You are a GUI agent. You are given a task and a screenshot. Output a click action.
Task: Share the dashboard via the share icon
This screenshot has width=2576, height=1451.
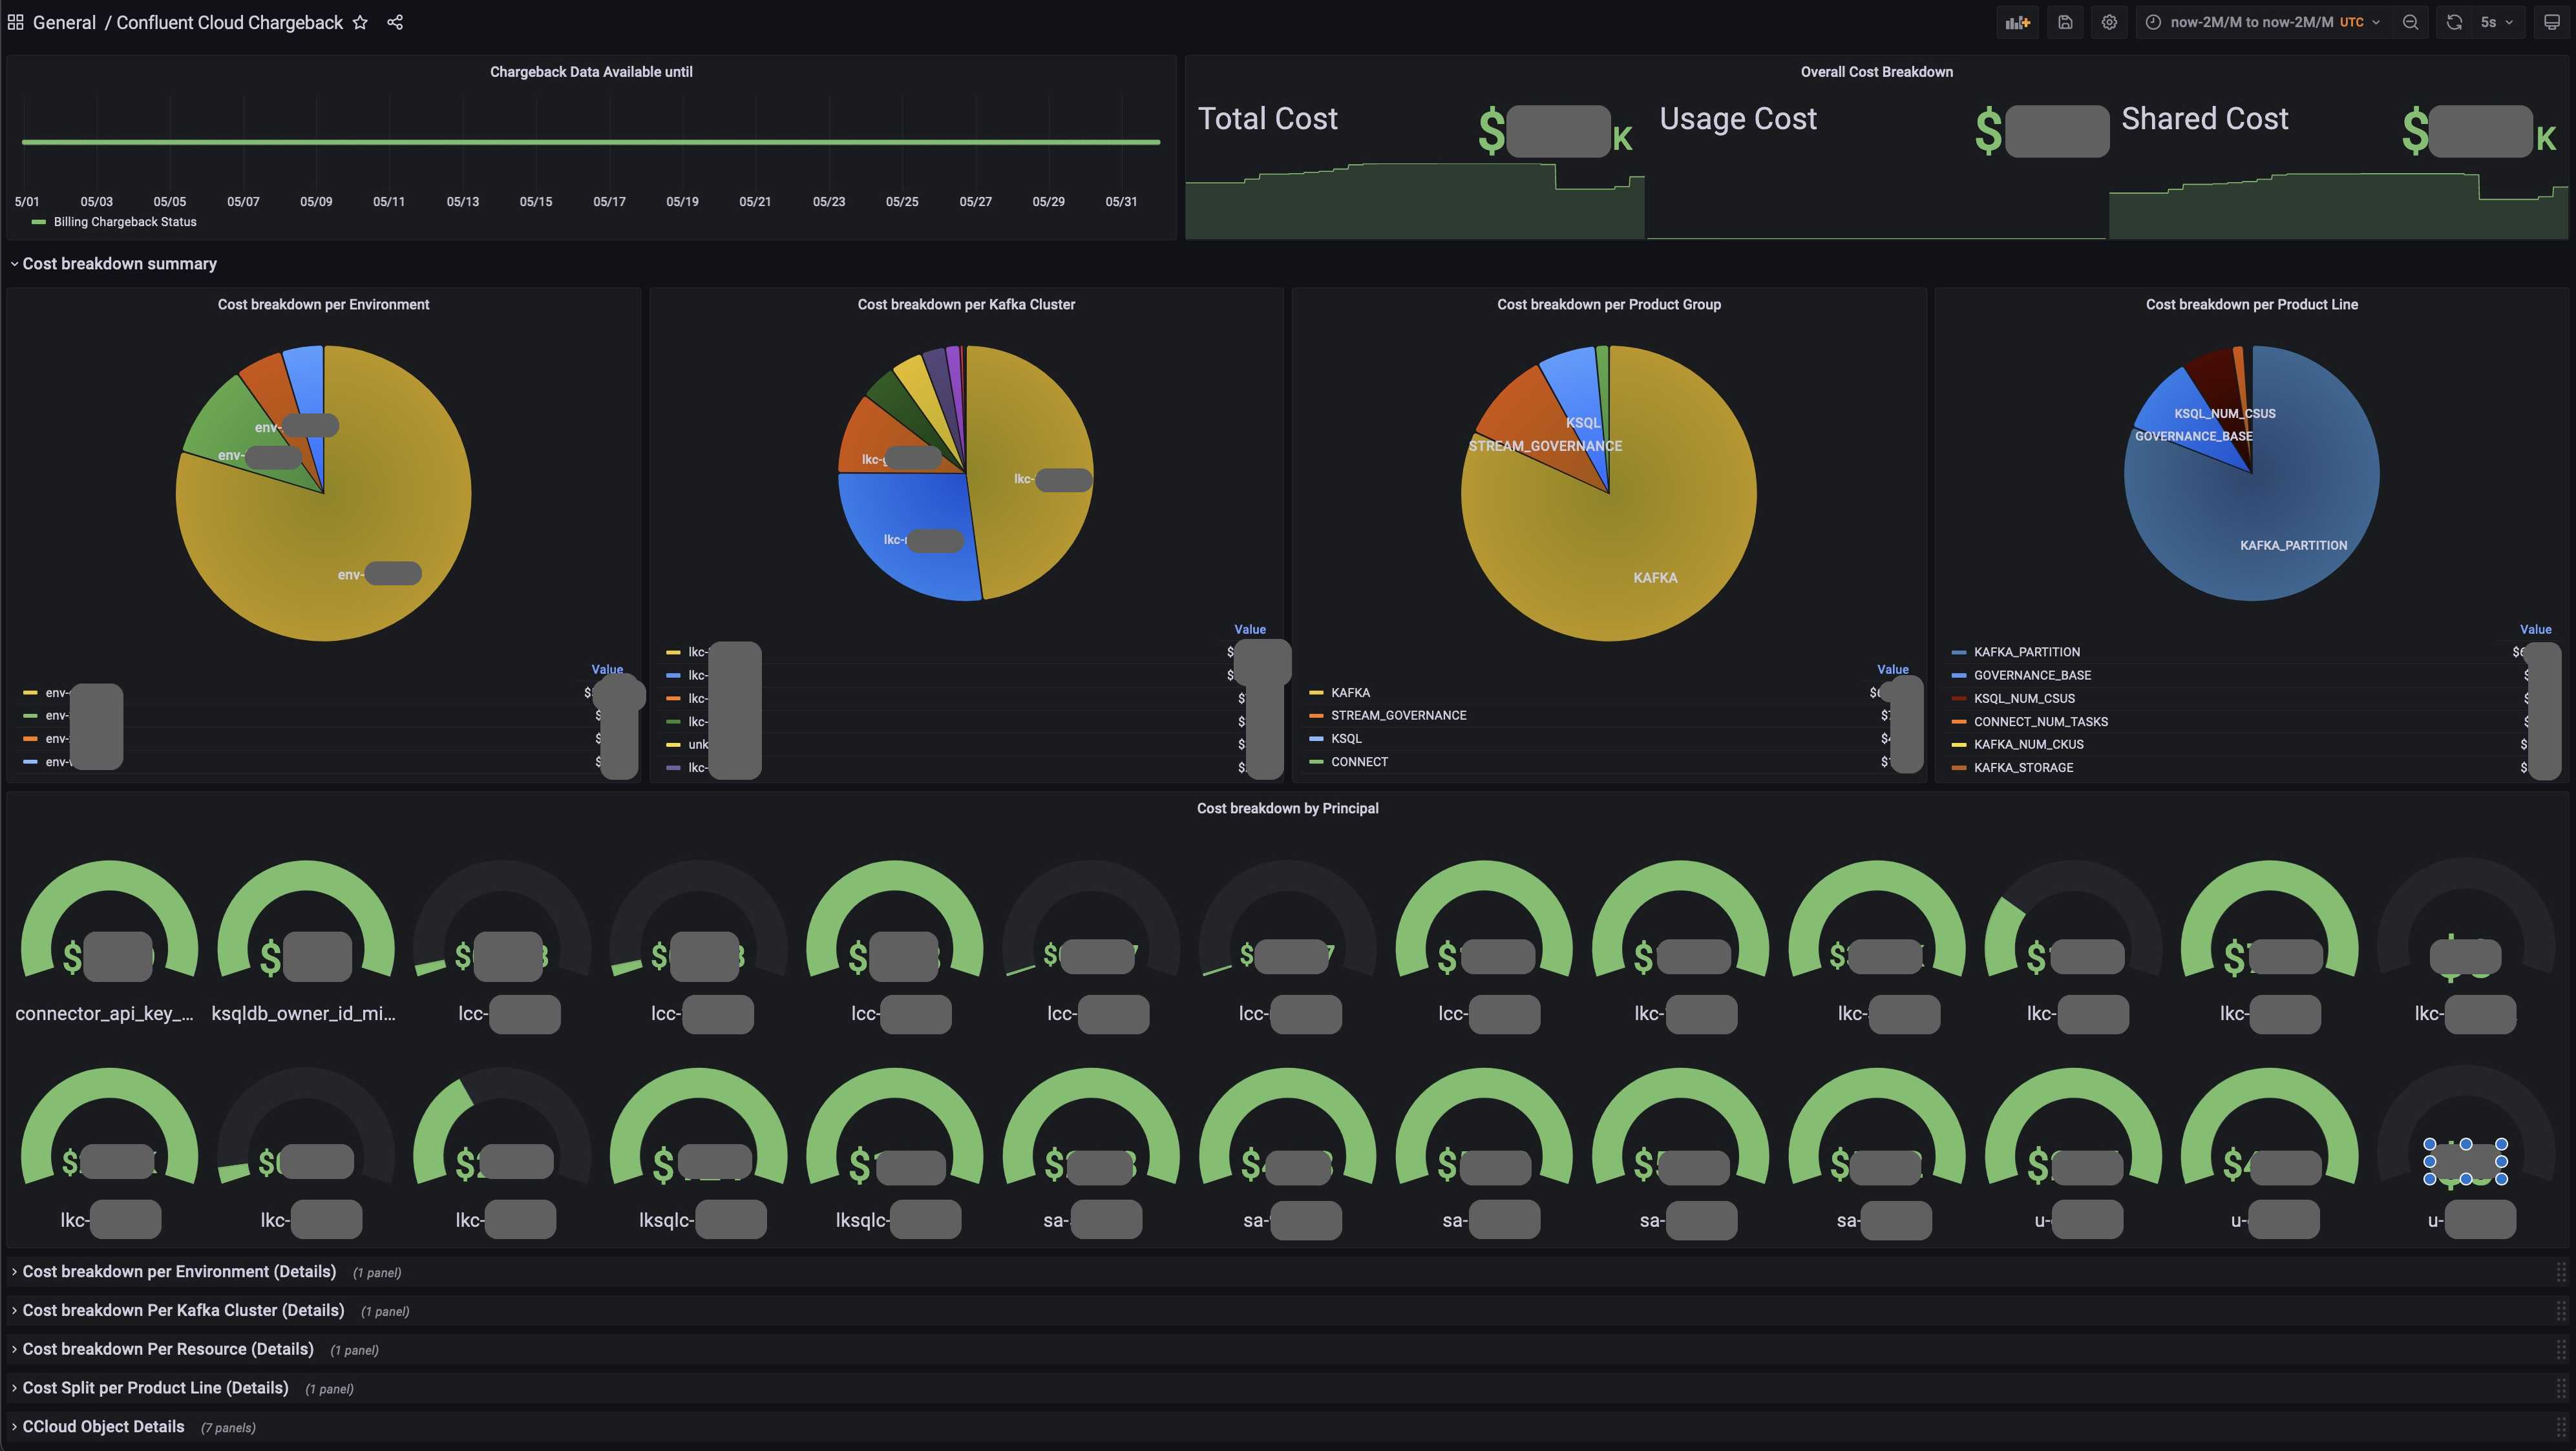pos(395,22)
